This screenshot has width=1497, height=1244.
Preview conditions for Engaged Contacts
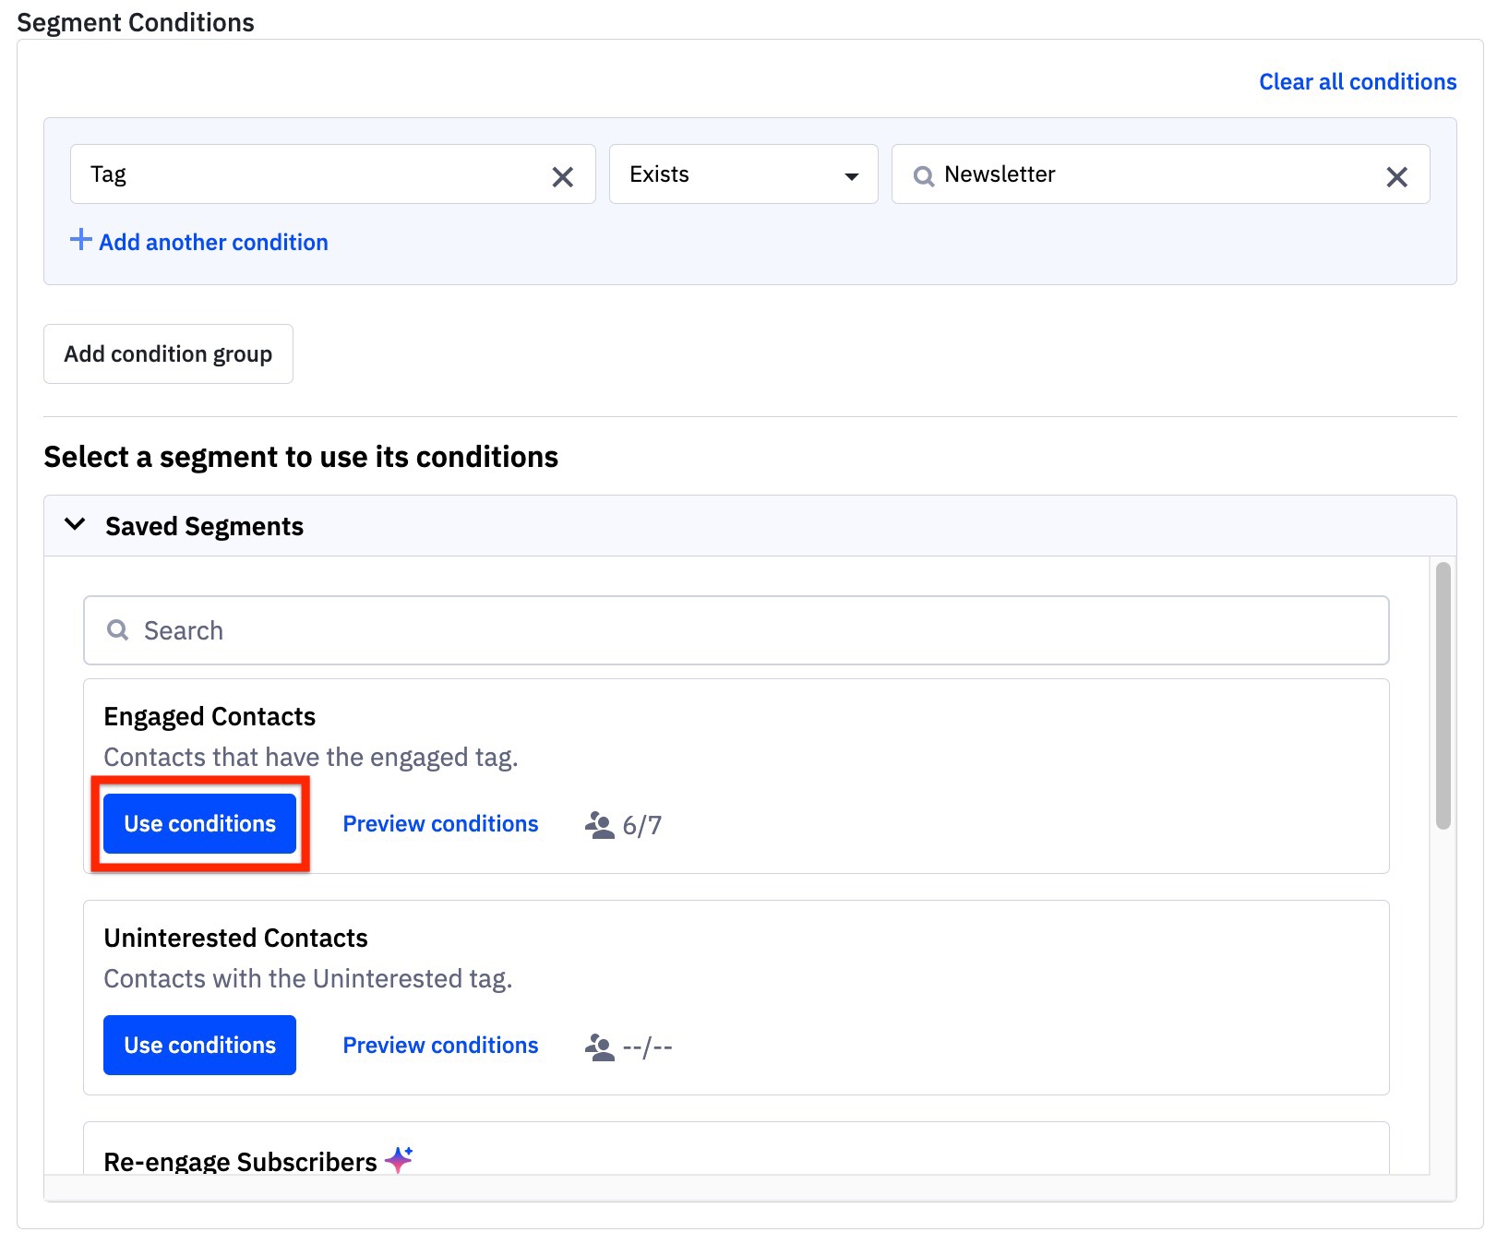coord(440,823)
